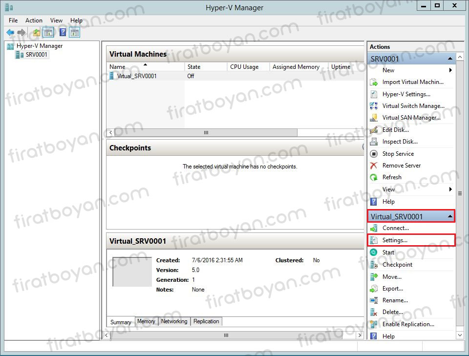
Task: Switch to the Networking tab
Action: 174,321
